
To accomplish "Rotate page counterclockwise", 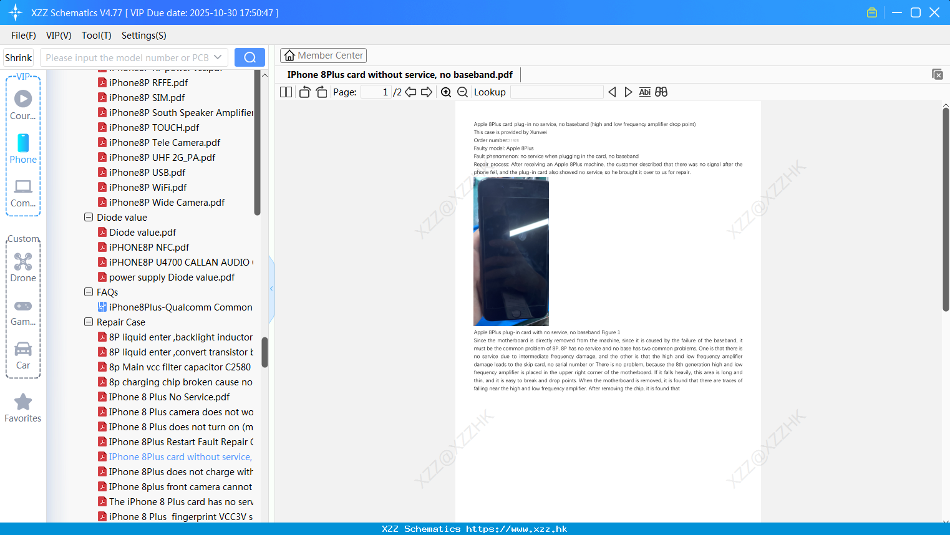I will click(x=304, y=92).
